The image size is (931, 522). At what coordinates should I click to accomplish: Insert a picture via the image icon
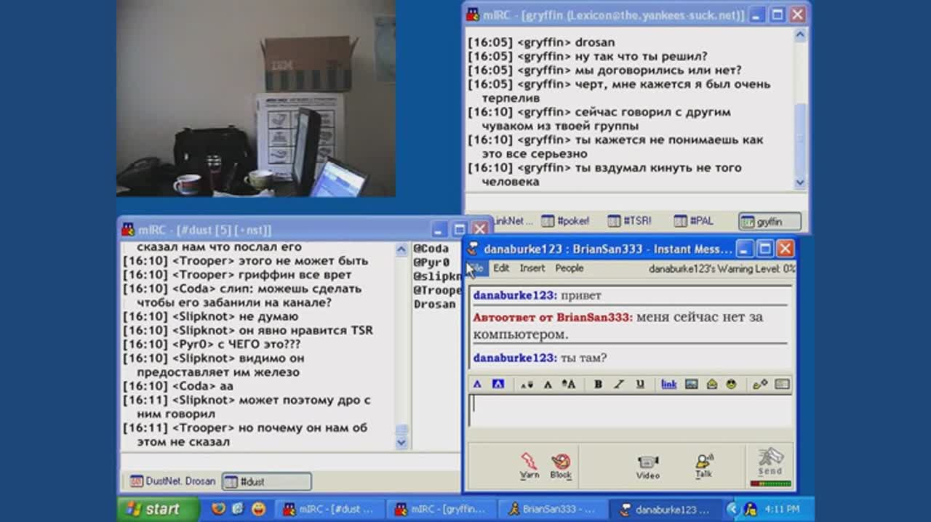pyautogui.click(x=691, y=384)
